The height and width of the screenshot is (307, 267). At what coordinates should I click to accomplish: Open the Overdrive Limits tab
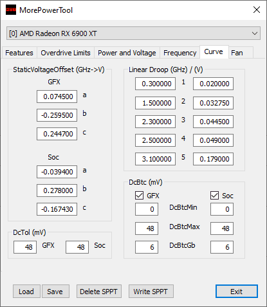coord(66,53)
